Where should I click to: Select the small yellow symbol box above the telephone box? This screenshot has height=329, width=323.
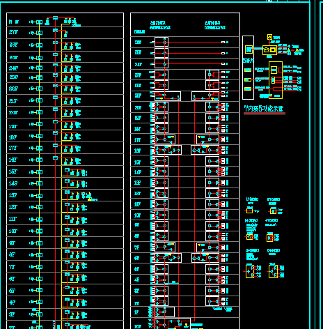(x=269, y=37)
